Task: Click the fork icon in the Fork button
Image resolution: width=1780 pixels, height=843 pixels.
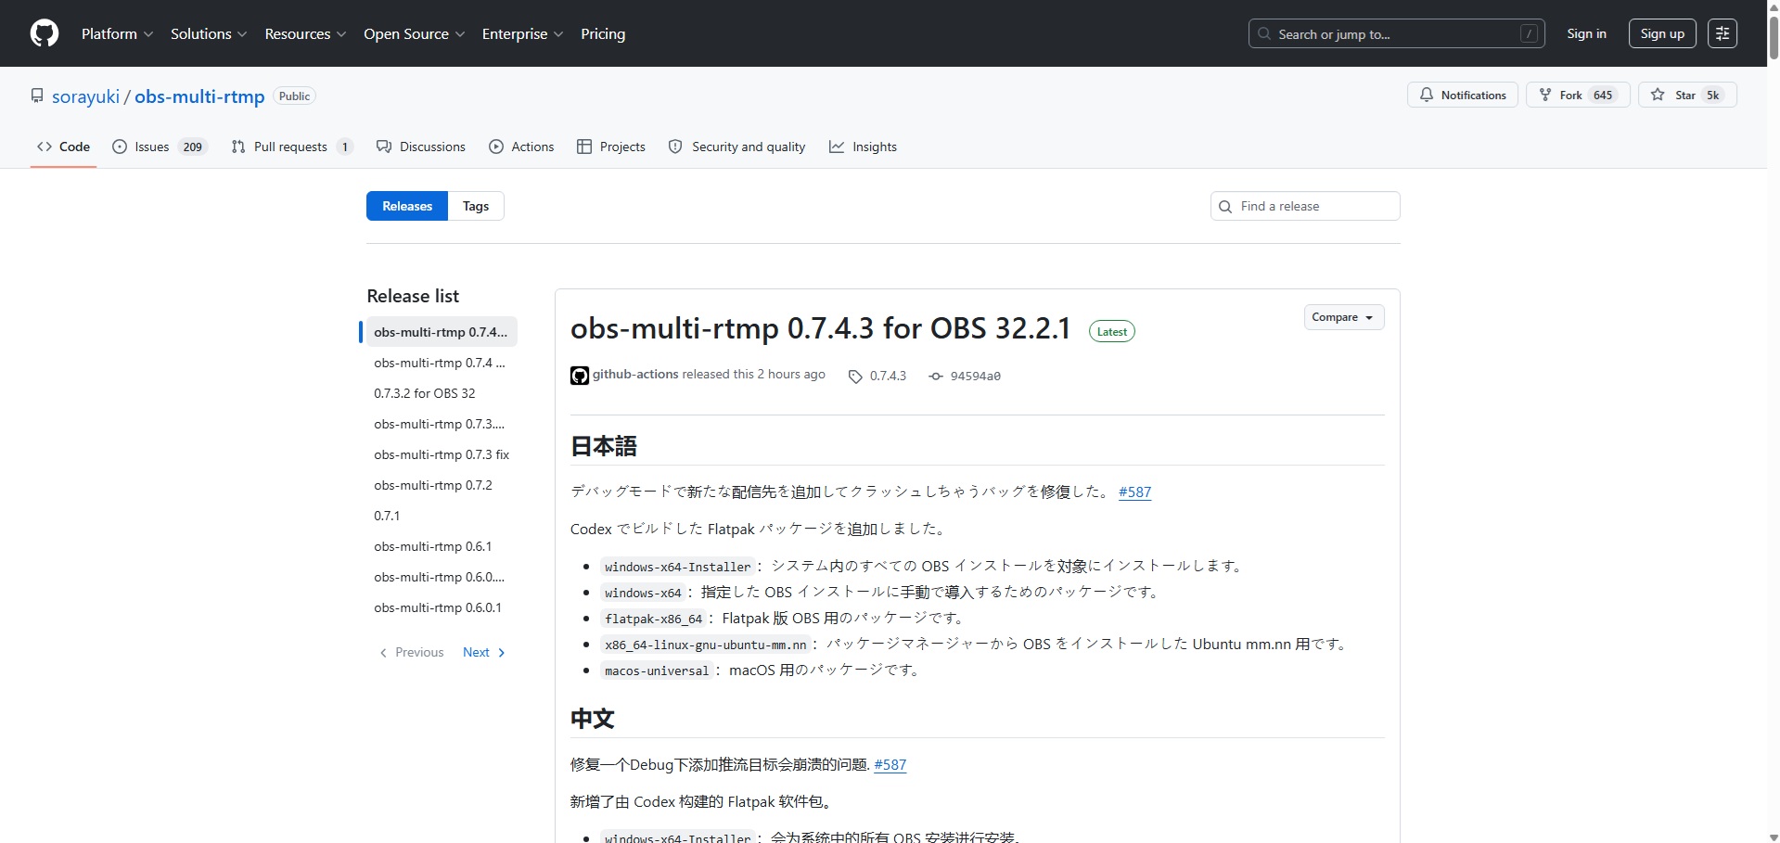Action: coord(1545,95)
